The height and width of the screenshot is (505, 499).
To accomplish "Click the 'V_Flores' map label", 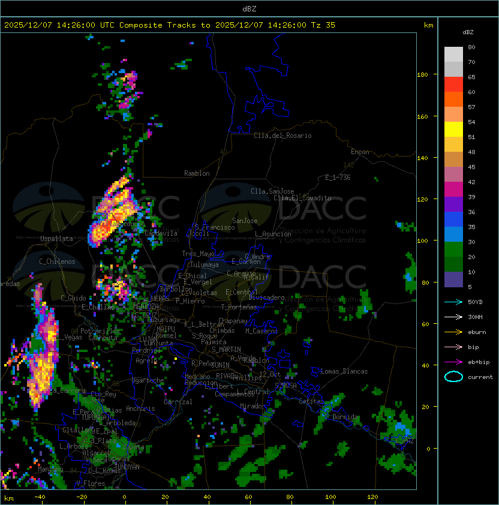I will click(91, 483).
